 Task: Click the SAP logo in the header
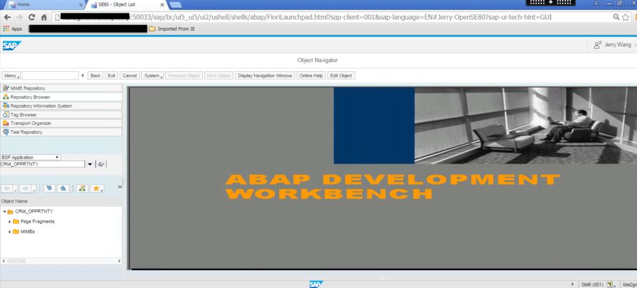click(x=11, y=45)
